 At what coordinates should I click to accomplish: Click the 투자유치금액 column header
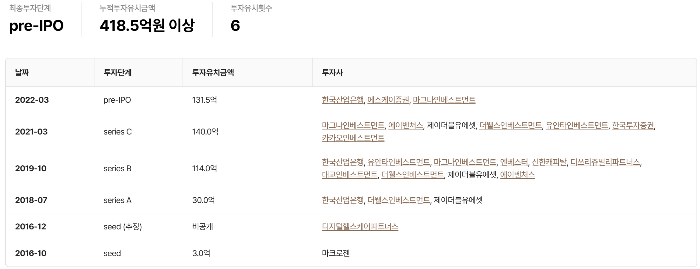(x=213, y=73)
